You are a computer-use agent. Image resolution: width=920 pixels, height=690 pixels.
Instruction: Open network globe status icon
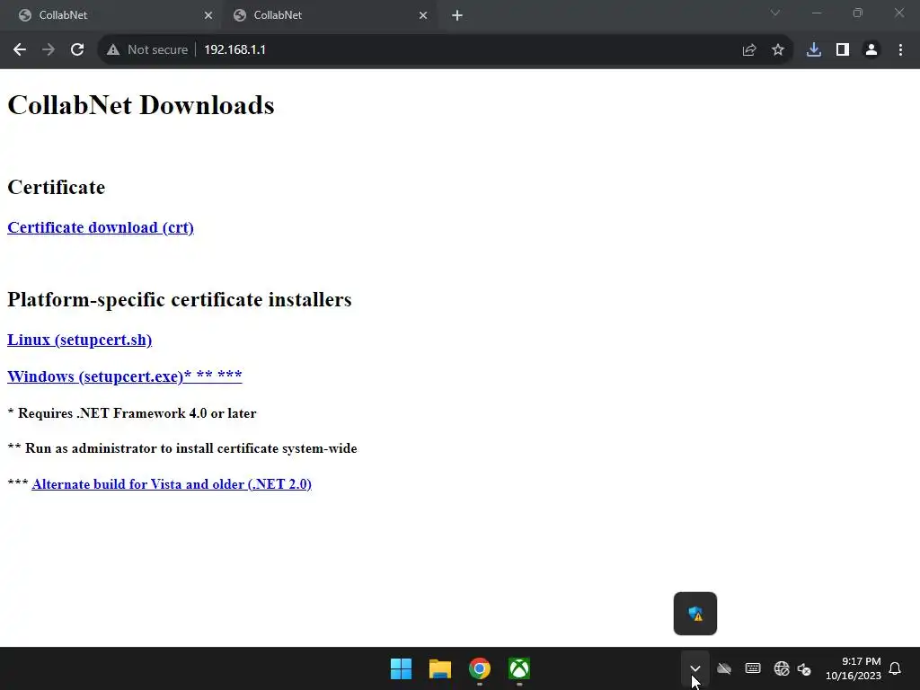click(782, 668)
